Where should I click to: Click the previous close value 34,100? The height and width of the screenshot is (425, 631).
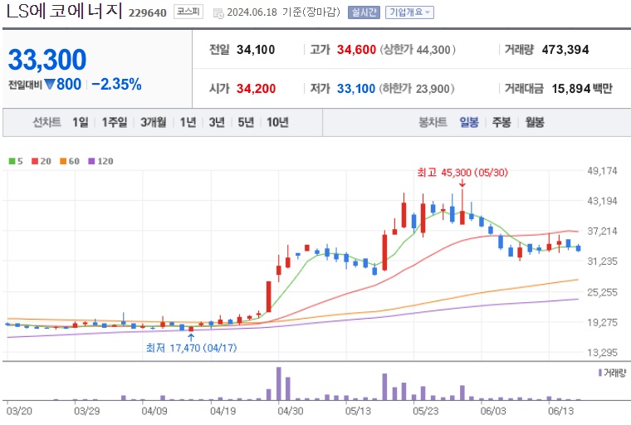[x=256, y=50]
